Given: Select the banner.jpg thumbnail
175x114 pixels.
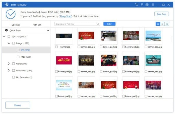Looking at the screenshot, I should tap(64, 36).
